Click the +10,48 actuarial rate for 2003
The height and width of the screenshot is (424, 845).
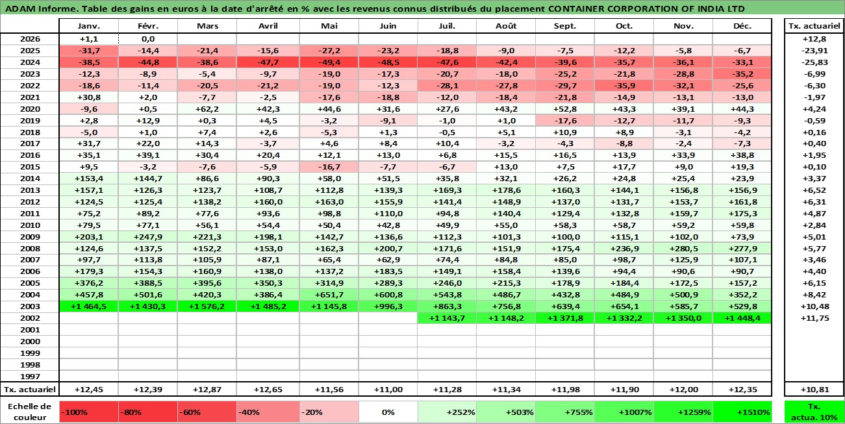[814, 306]
